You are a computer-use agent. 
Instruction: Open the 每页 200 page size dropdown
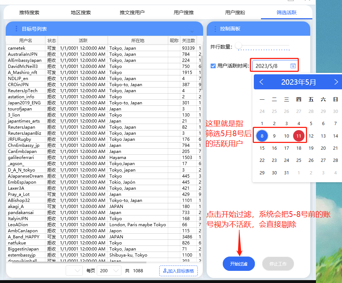coord(109,271)
